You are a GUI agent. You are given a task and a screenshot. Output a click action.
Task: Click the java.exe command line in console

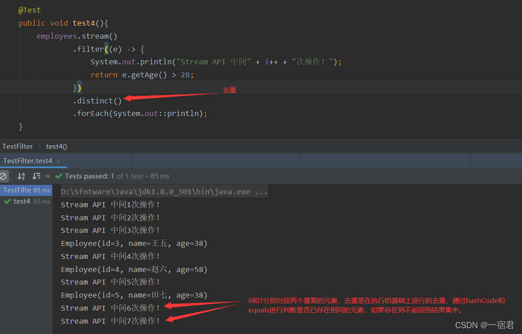point(165,191)
